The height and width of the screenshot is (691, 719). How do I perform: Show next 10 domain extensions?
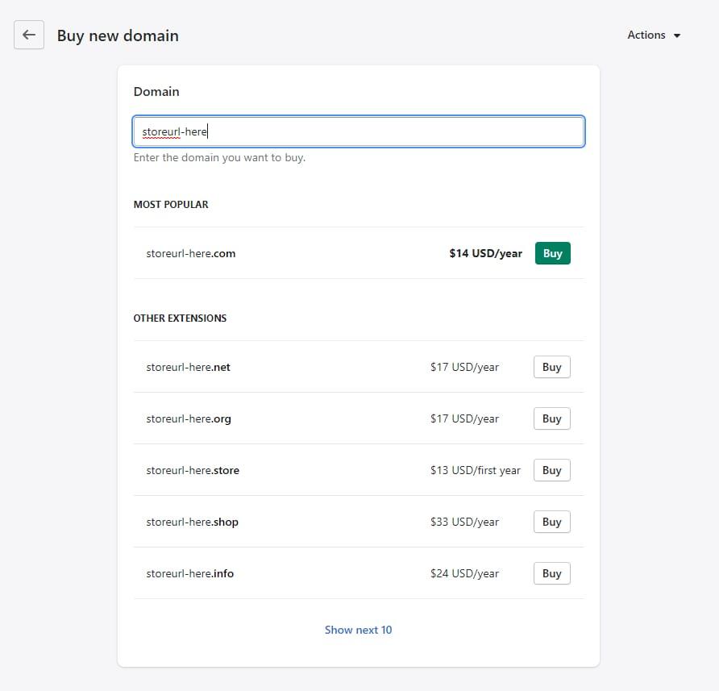358,630
